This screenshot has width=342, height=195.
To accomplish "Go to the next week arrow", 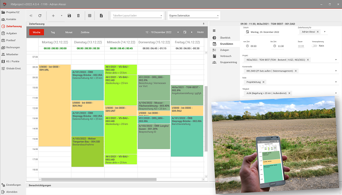I will click(x=192, y=32).
